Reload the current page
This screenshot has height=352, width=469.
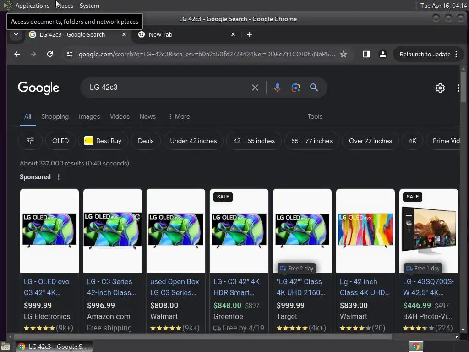[50, 54]
